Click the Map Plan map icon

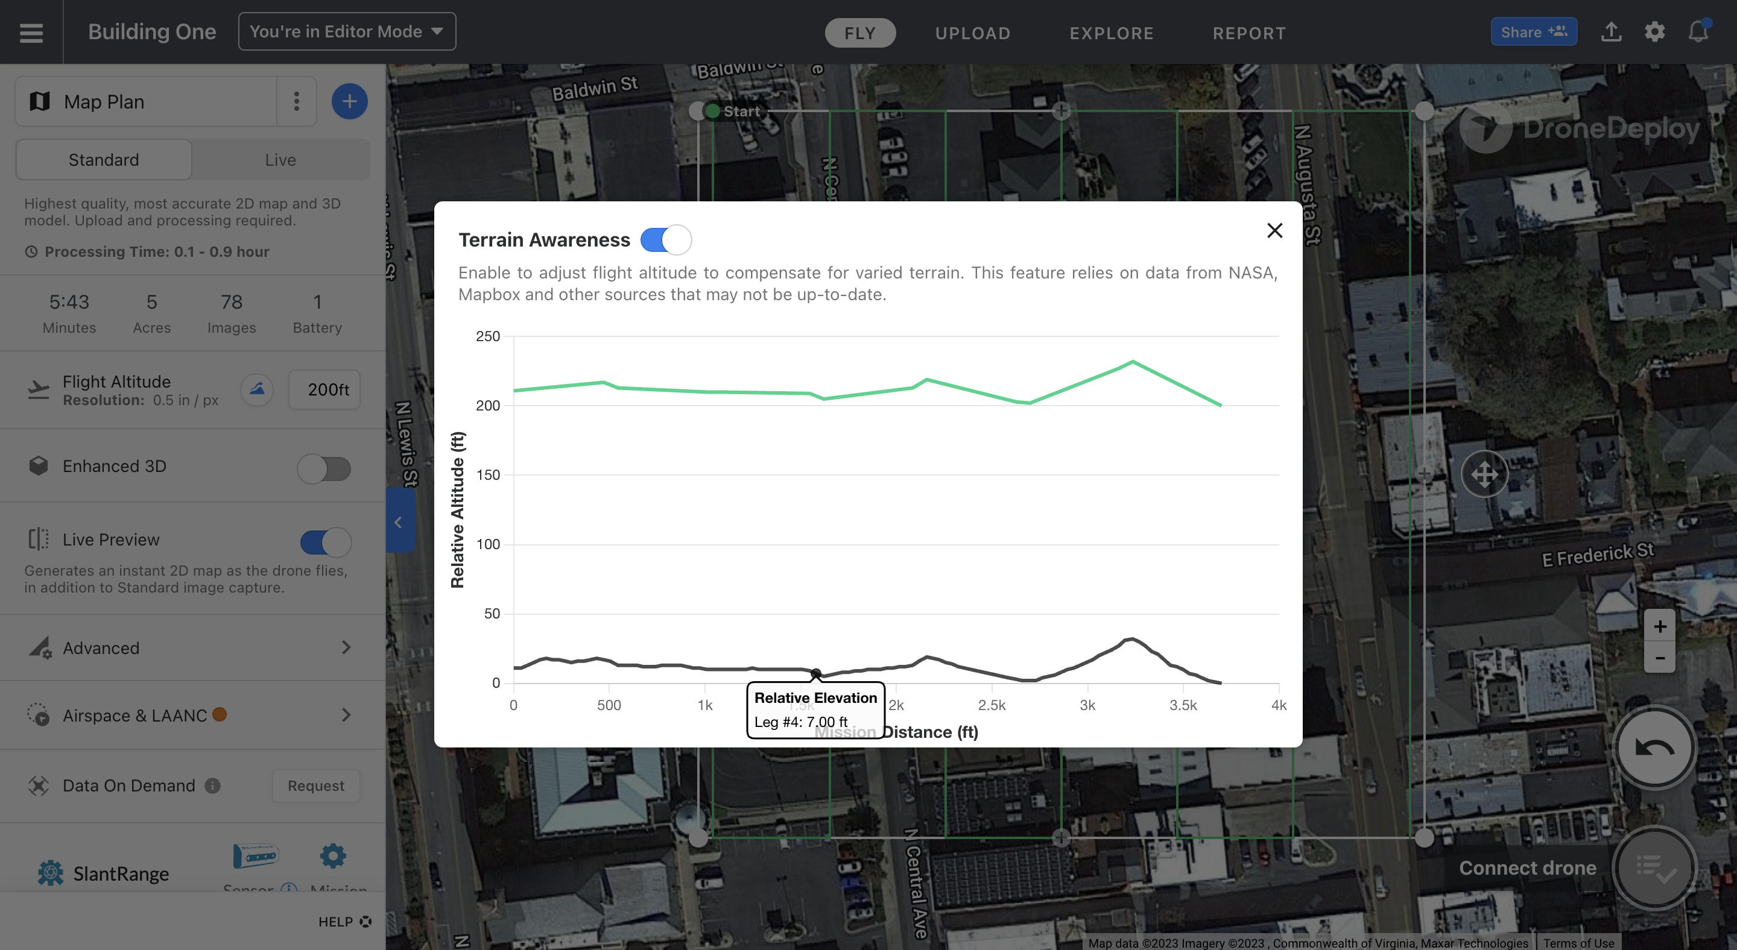(40, 102)
